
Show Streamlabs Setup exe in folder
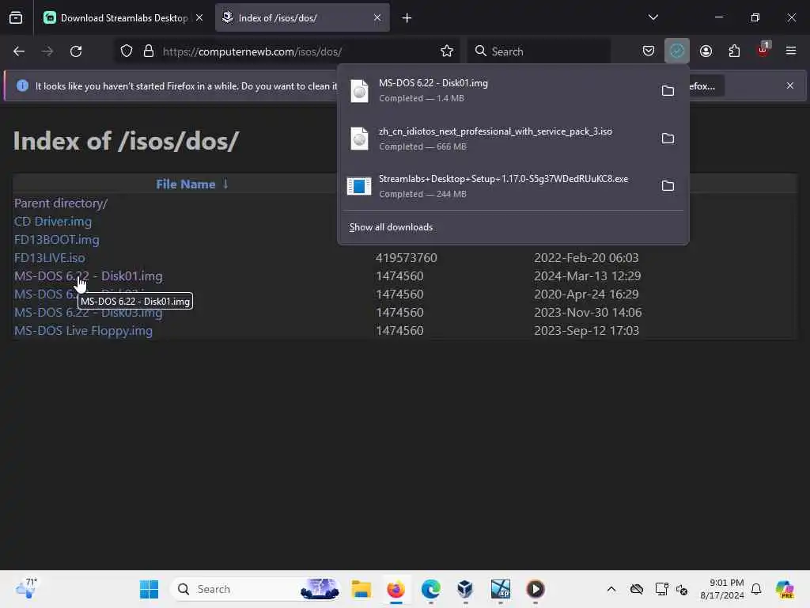point(668,186)
